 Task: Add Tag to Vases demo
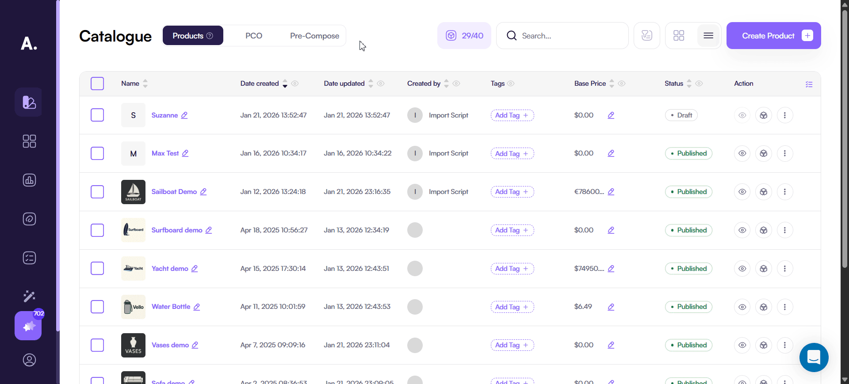click(512, 345)
